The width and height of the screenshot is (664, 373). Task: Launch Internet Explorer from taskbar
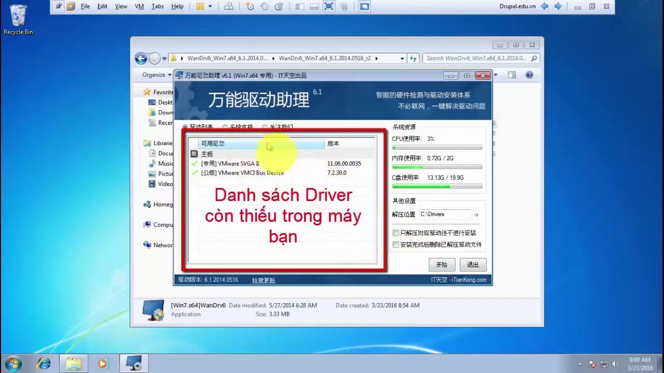click(x=44, y=364)
